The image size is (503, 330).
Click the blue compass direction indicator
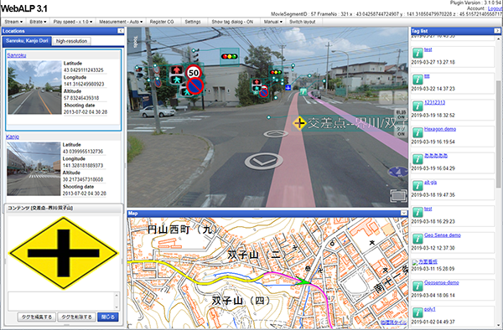(x=398, y=172)
